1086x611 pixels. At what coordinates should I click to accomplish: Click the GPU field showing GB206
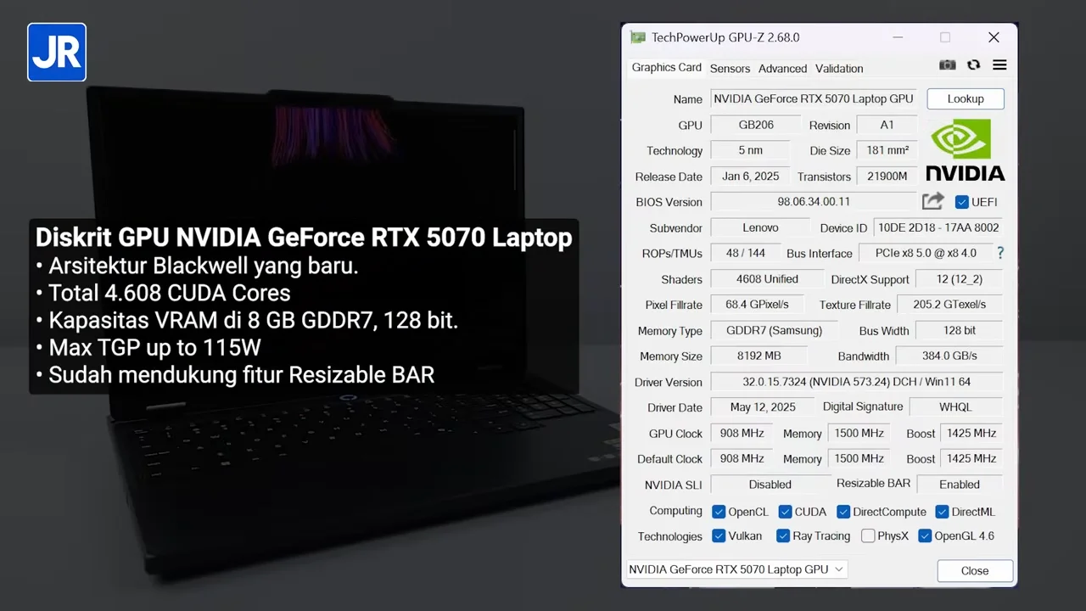[x=755, y=125]
